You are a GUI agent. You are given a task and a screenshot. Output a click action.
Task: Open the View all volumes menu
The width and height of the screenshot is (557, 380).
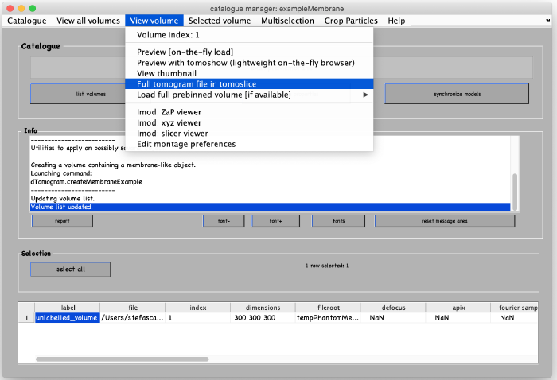[88, 21]
